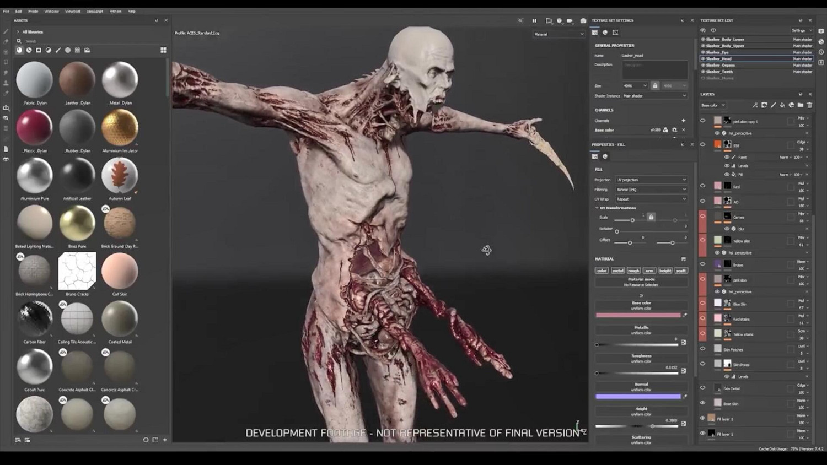This screenshot has width=827, height=465.
Task: Add a channel with the plus icon
Action: pyautogui.click(x=683, y=121)
